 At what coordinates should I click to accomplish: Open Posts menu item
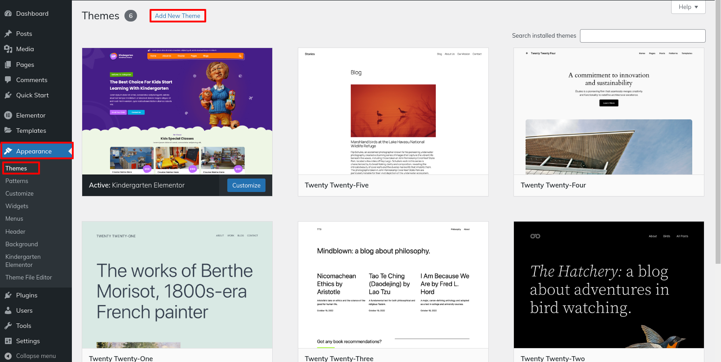(x=36, y=34)
